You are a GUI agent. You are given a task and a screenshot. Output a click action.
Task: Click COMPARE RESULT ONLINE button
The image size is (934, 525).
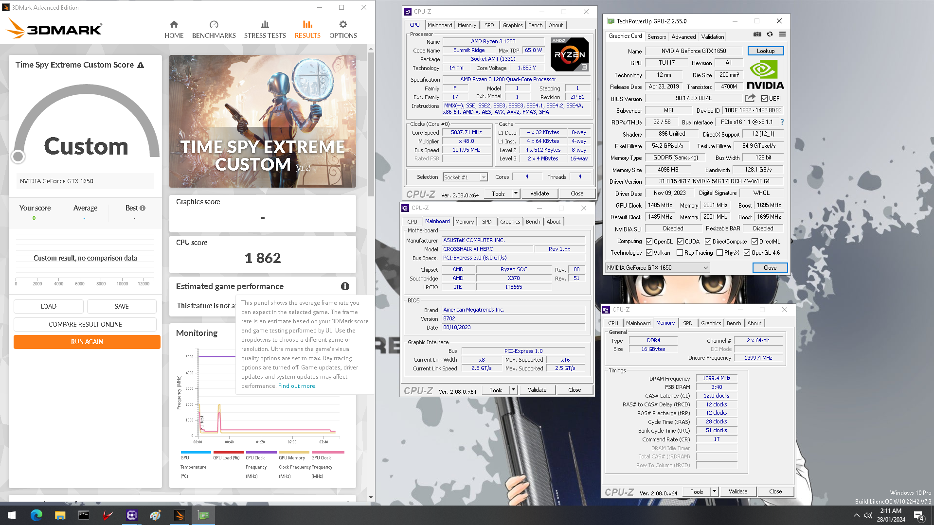click(85, 324)
